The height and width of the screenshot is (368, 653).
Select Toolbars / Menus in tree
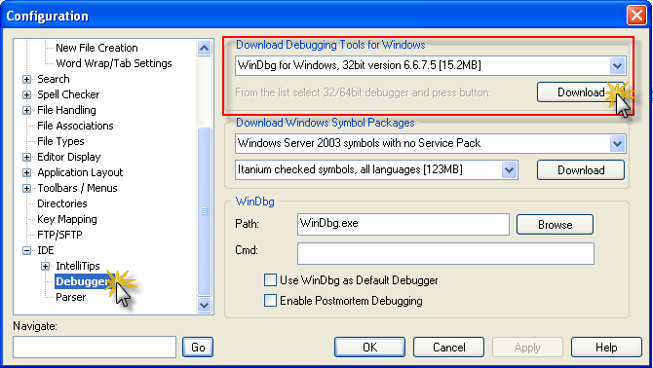pos(77,188)
